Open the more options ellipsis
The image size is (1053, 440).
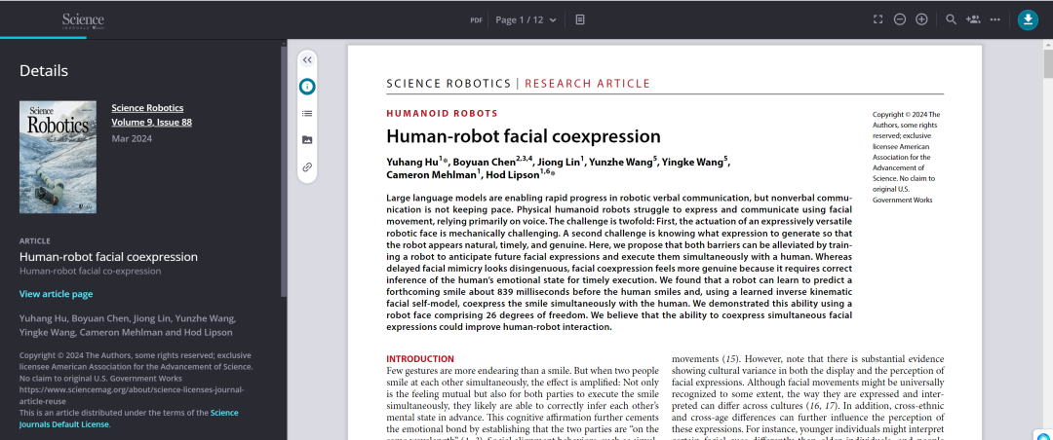(995, 19)
